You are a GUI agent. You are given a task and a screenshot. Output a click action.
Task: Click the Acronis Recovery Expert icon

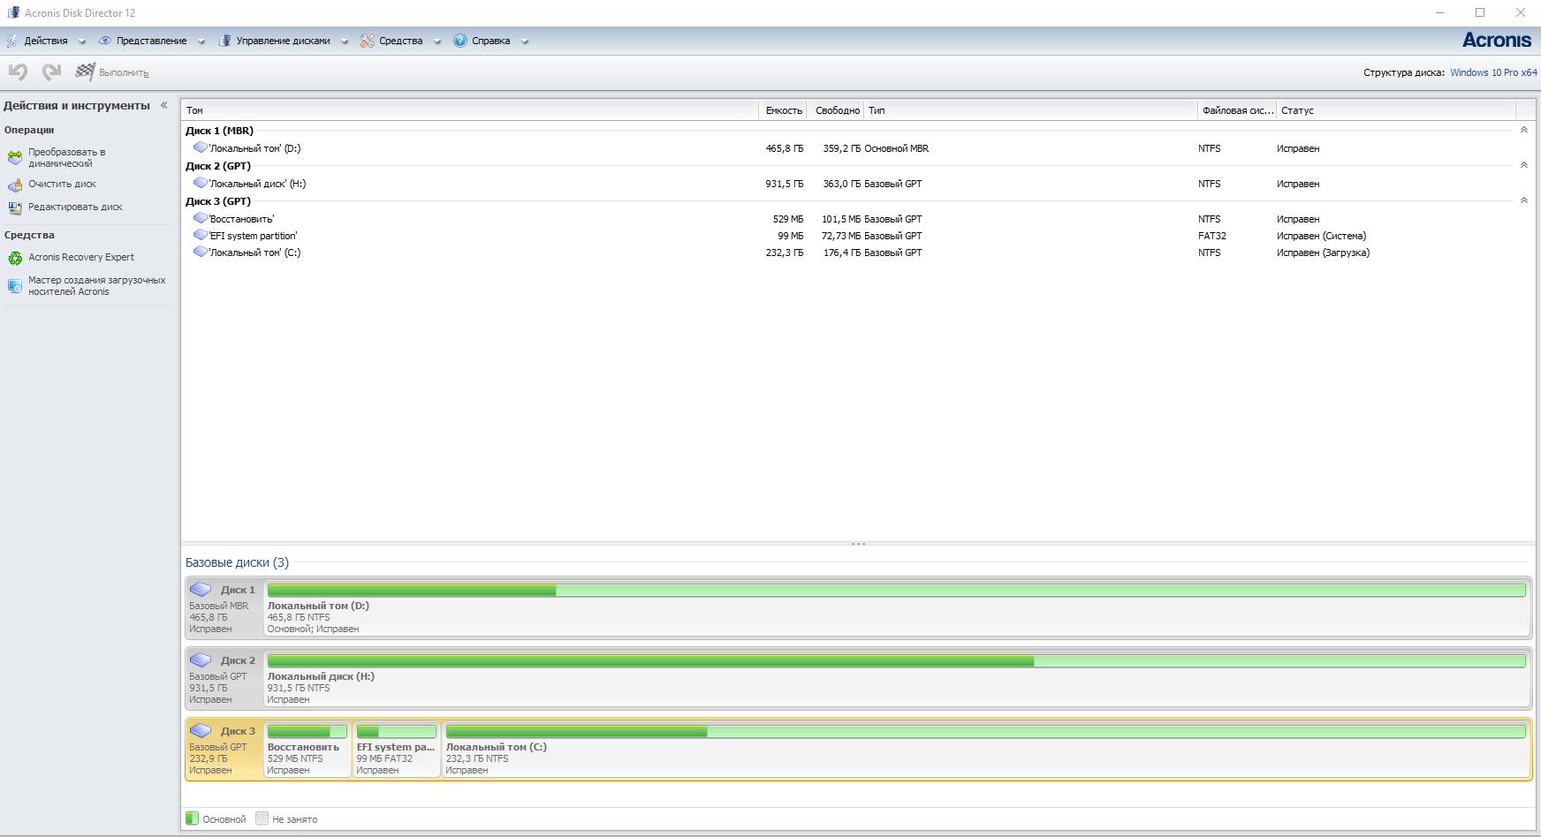tap(15, 258)
